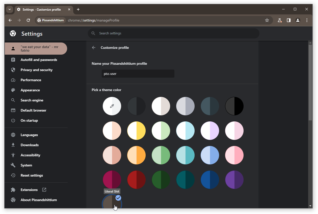The height and width of the screenshot is (214, 318).
Task: Open Privacy and security settings
Action: click(36, 70)
